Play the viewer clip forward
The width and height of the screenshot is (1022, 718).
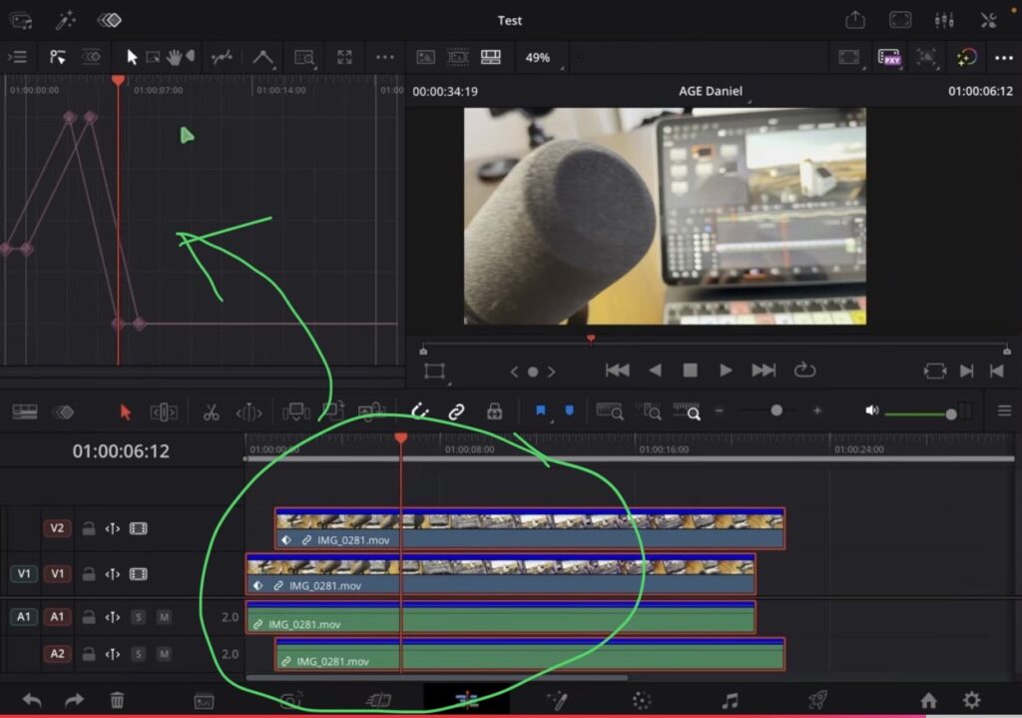[726, 370]
